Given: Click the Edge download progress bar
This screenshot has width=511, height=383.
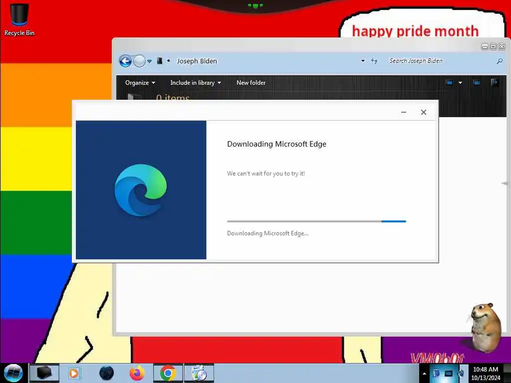Looking at the screenshot, I should (316, 221).
